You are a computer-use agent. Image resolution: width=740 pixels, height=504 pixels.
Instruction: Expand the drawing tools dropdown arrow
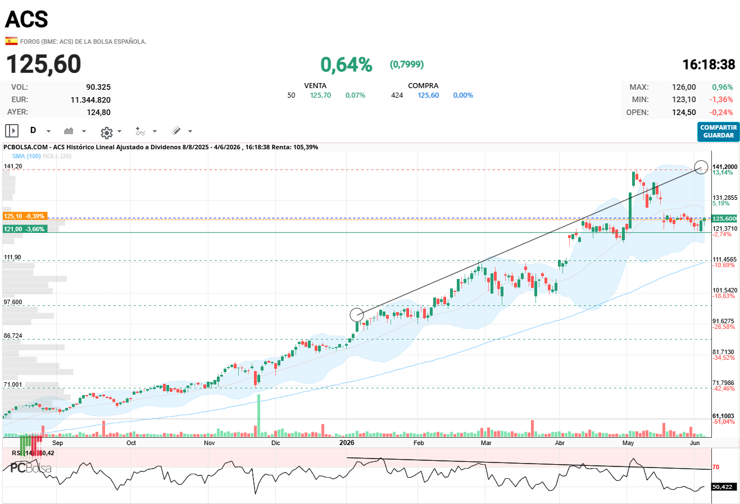[190, 131]
